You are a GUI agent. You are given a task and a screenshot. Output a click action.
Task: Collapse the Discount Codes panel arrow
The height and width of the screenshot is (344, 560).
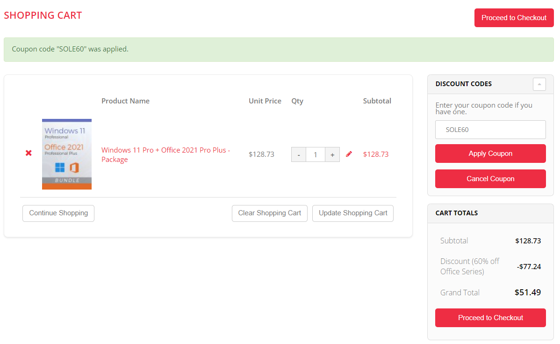click(539, 84)
